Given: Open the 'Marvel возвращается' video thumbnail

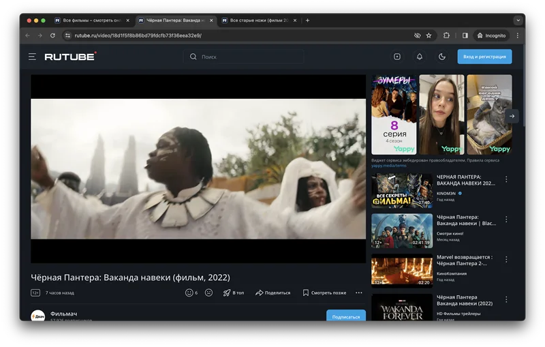Looking at the screenshot, I should tap(402, 271).
